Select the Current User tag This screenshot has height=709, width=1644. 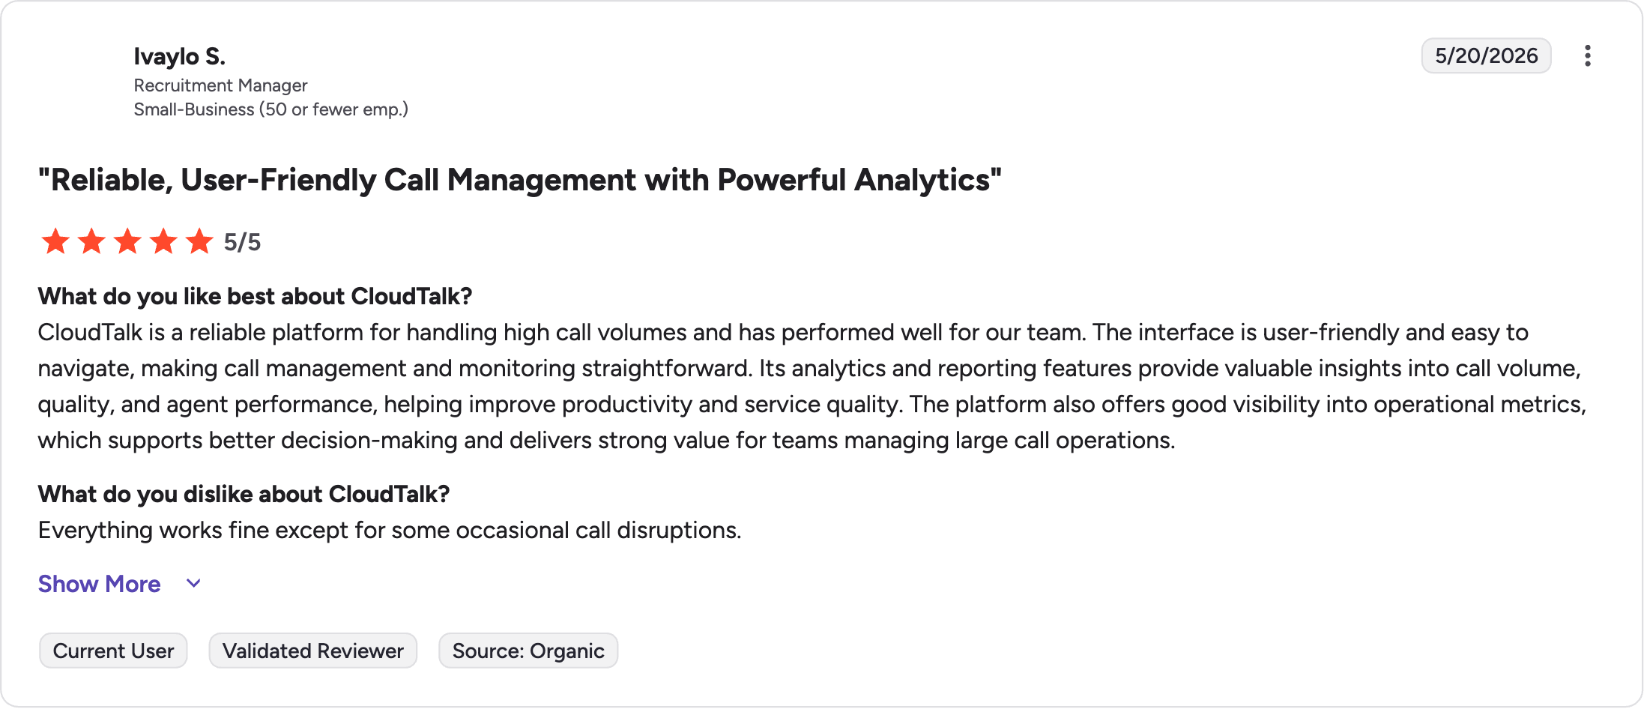point(113,651)
